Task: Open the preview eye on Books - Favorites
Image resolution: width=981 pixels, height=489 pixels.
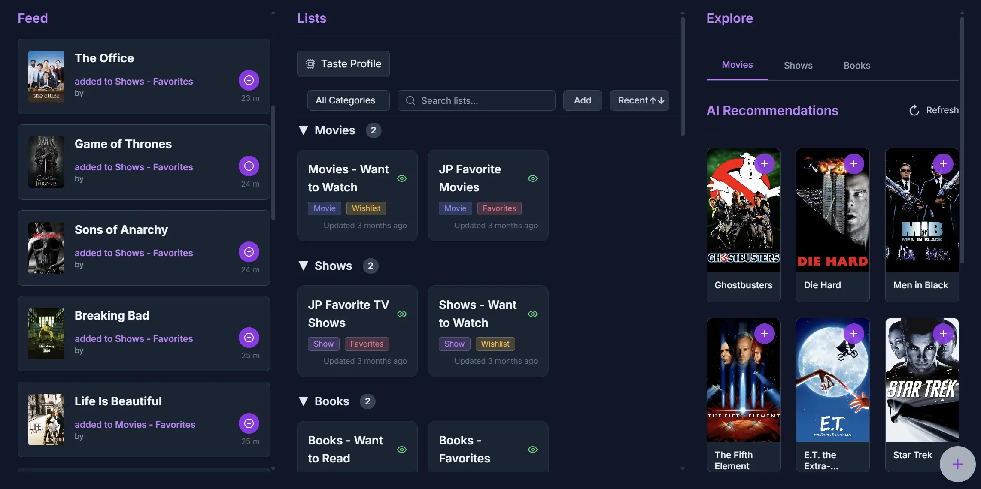Action: click(x=533, y=450)
